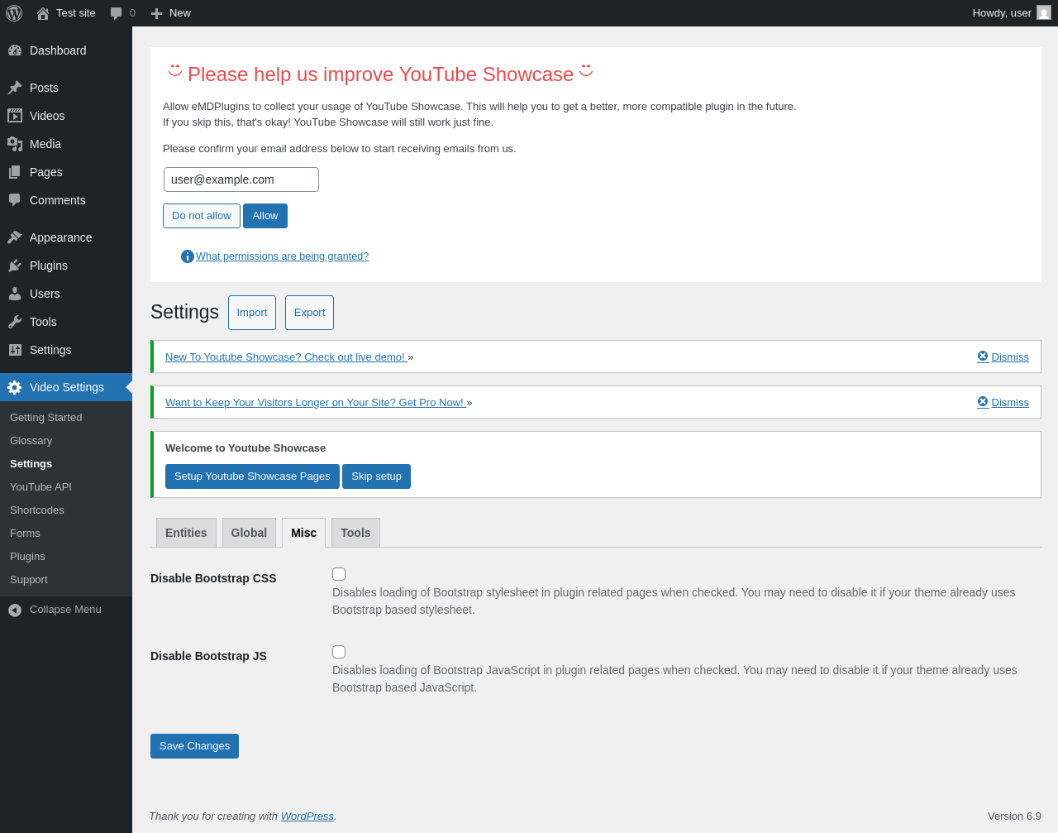
Task: Open the Videos menu icon in sidebar
Action: click(x=15, y=116)
